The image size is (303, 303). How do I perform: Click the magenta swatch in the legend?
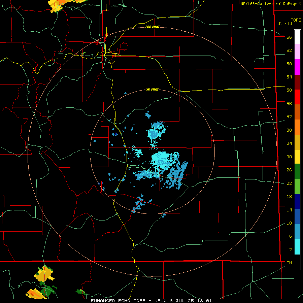pyautogui.click(x=297, y=67)
